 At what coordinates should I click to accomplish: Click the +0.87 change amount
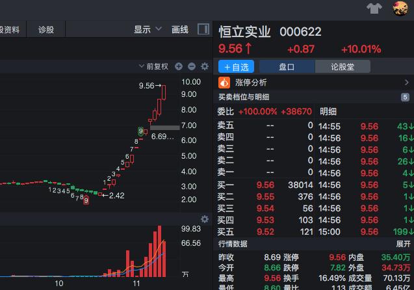coord(301,49)
